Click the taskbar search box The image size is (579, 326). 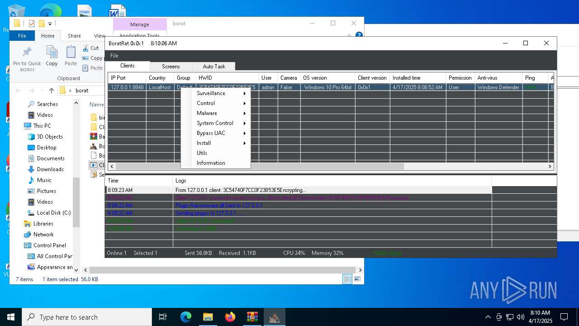tap(87, 317)
